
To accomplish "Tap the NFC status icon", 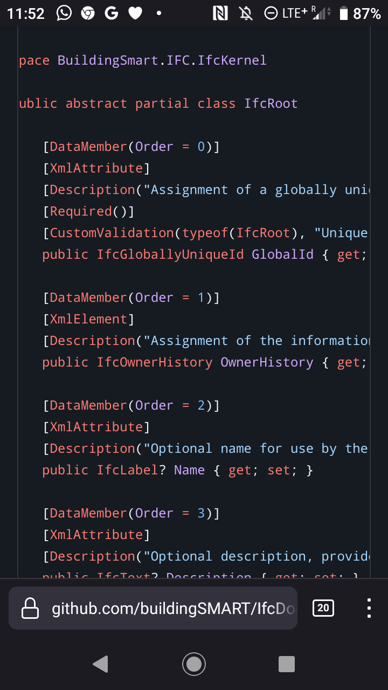I will tap(221, 12).
